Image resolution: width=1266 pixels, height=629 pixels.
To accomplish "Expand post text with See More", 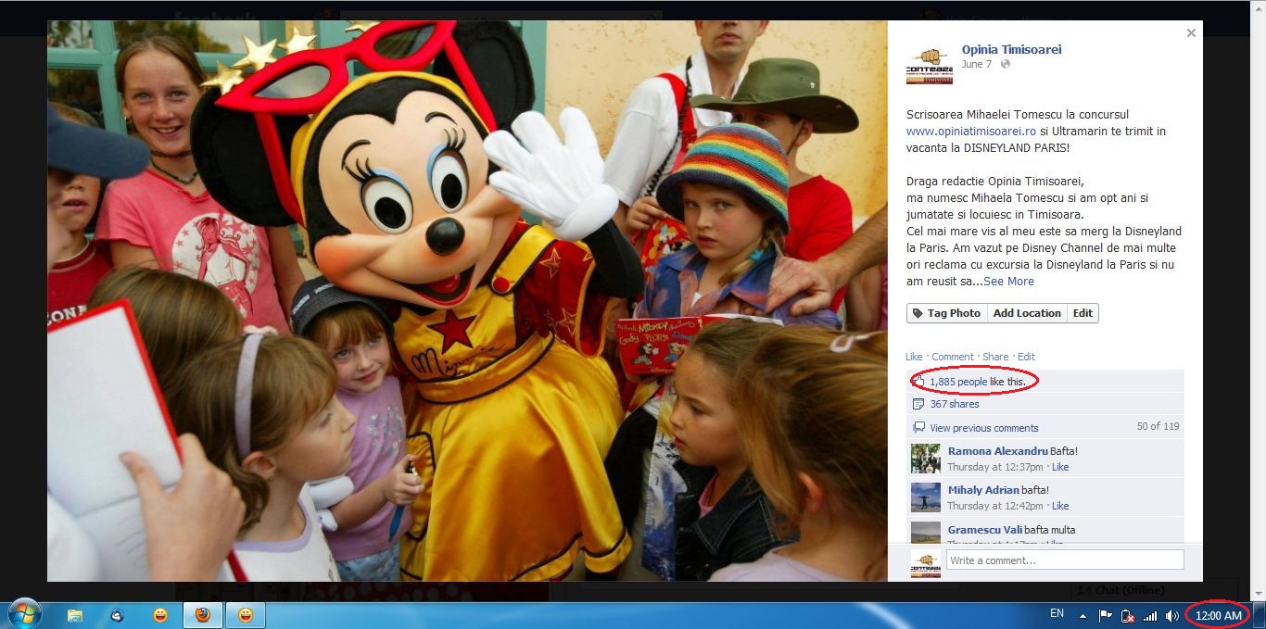I will point(1008,282).
